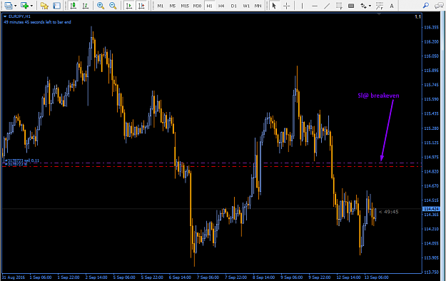
Task: Open the Navigator folder-star icon
Action: coord(44,6)
